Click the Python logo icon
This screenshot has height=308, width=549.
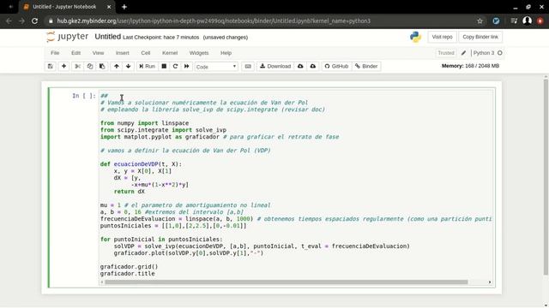coord(415,37)
